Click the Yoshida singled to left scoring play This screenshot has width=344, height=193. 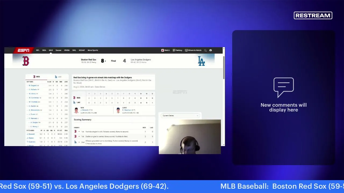point(107,132)
